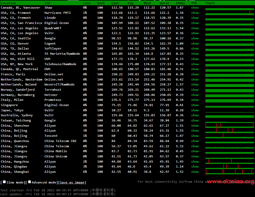Show MTR for Amsterdam Online.net

click(195, 79)
